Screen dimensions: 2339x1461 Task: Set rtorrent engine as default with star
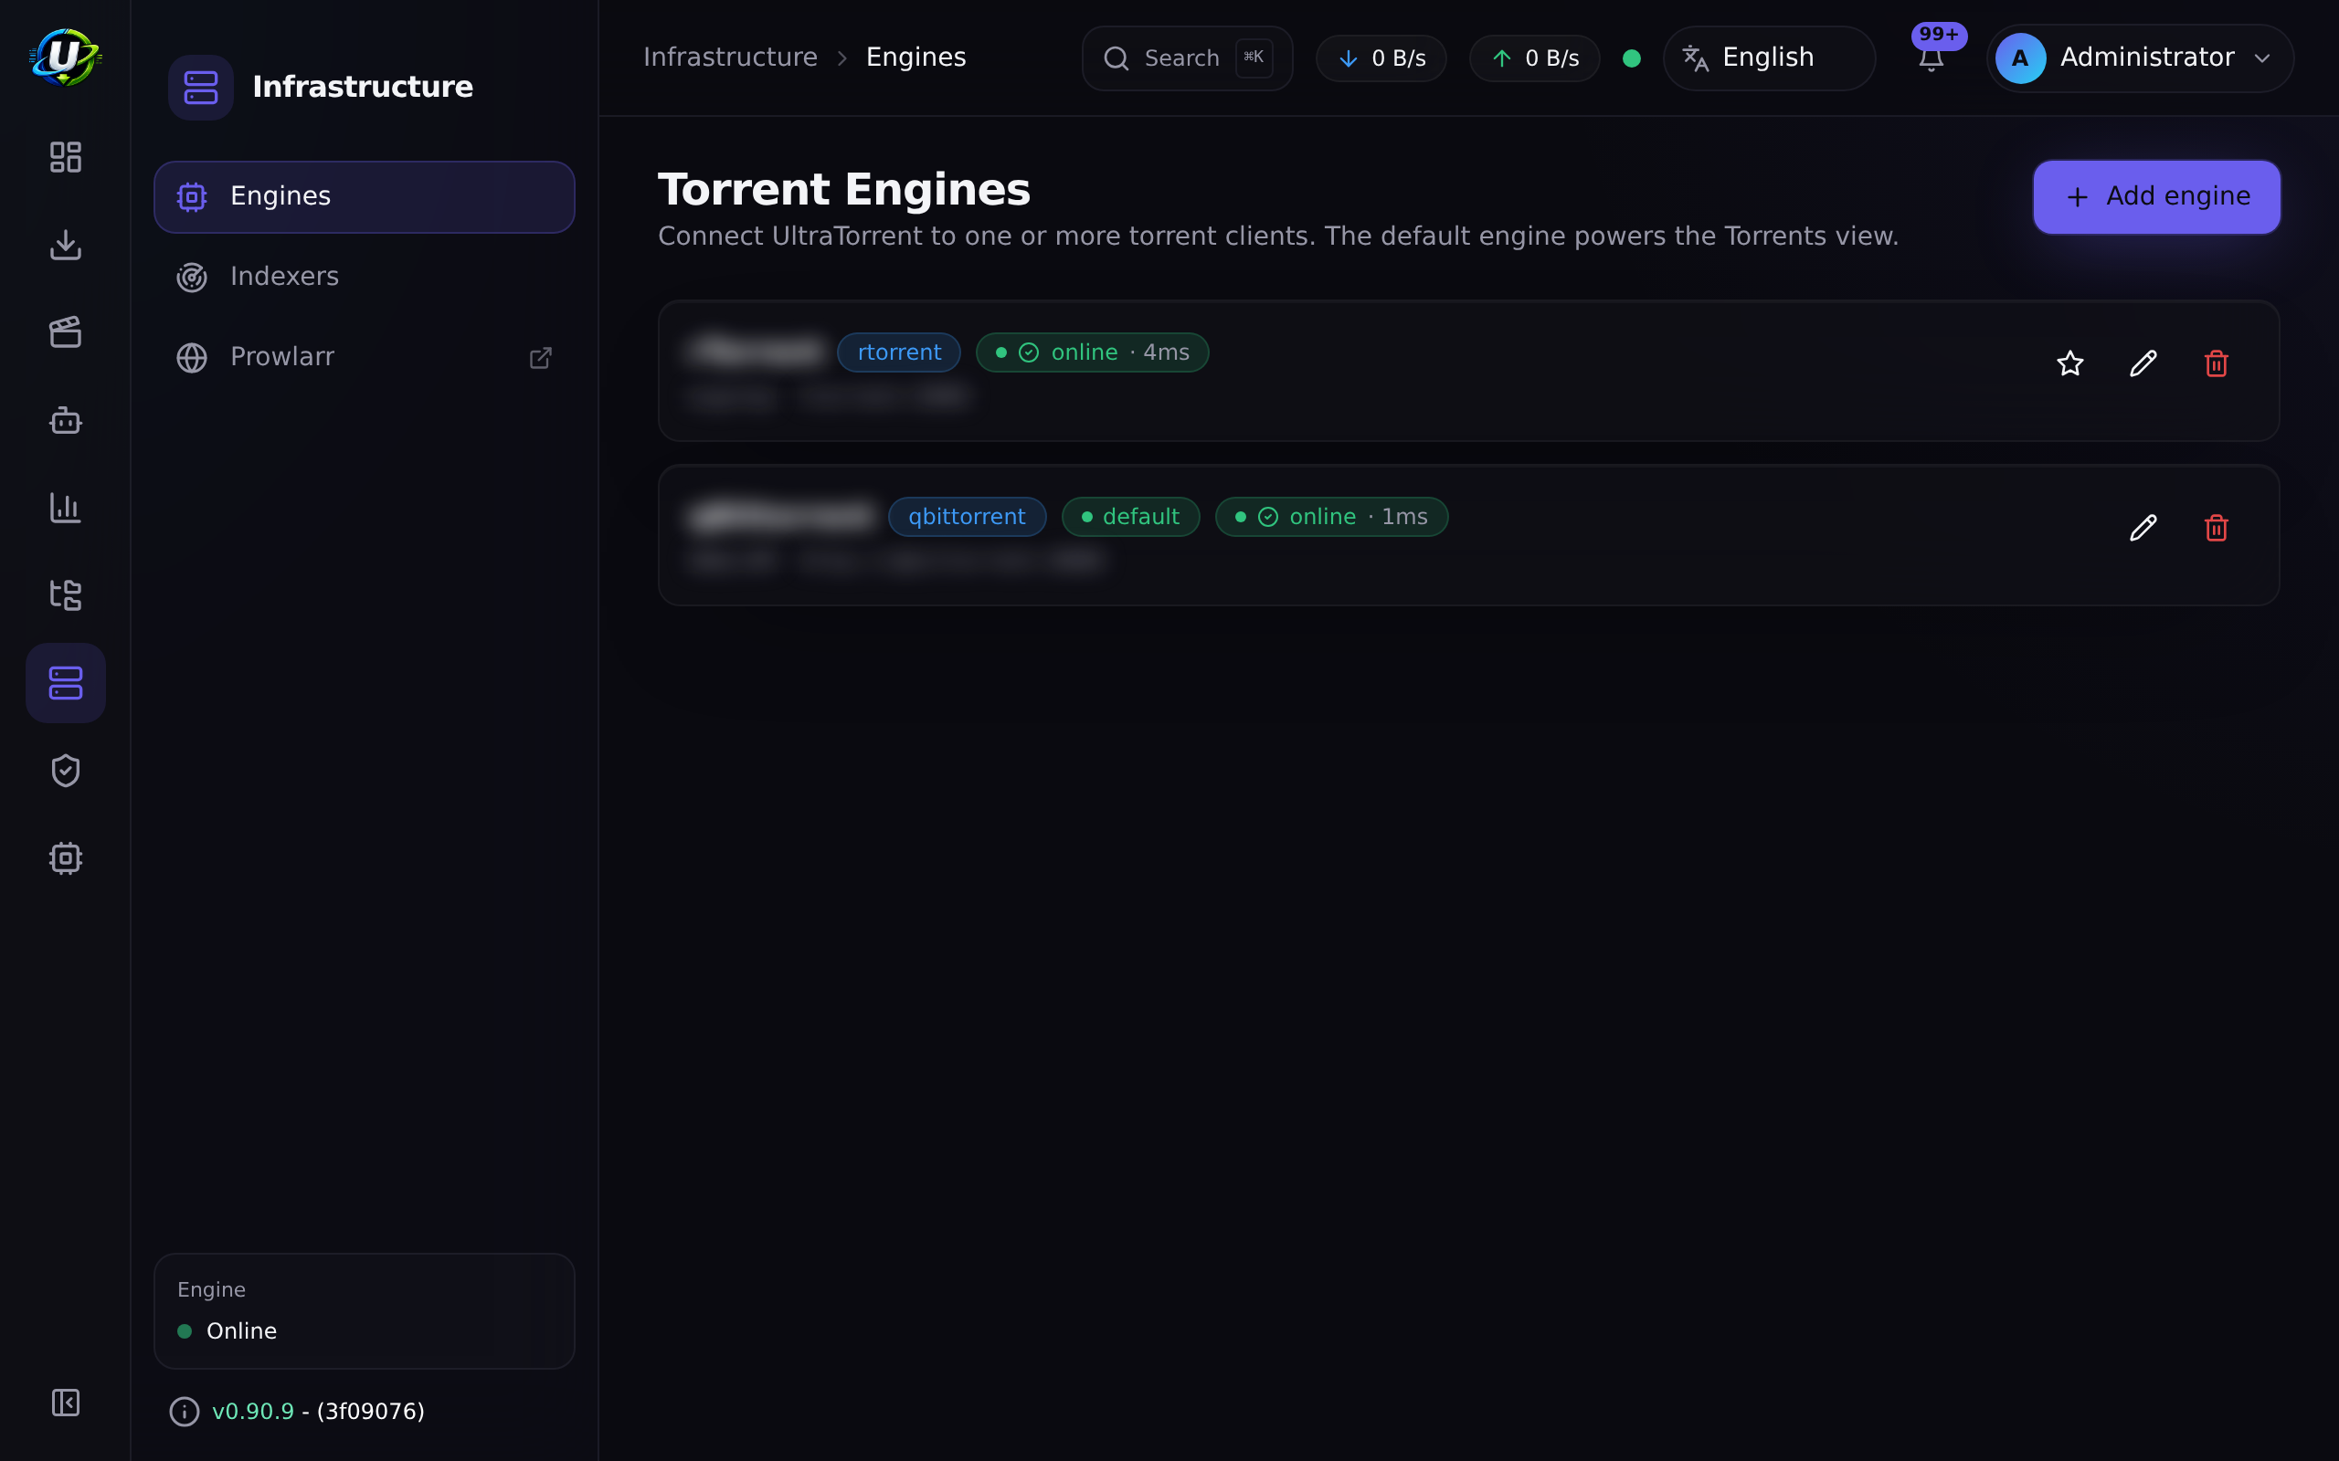2069,363
